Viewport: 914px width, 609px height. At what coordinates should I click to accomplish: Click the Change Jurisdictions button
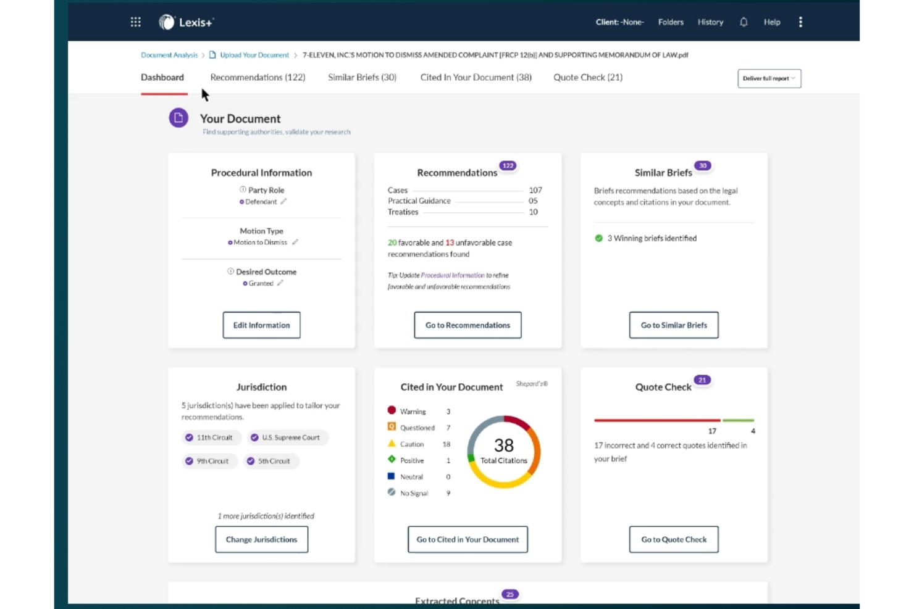coord(261,539)
